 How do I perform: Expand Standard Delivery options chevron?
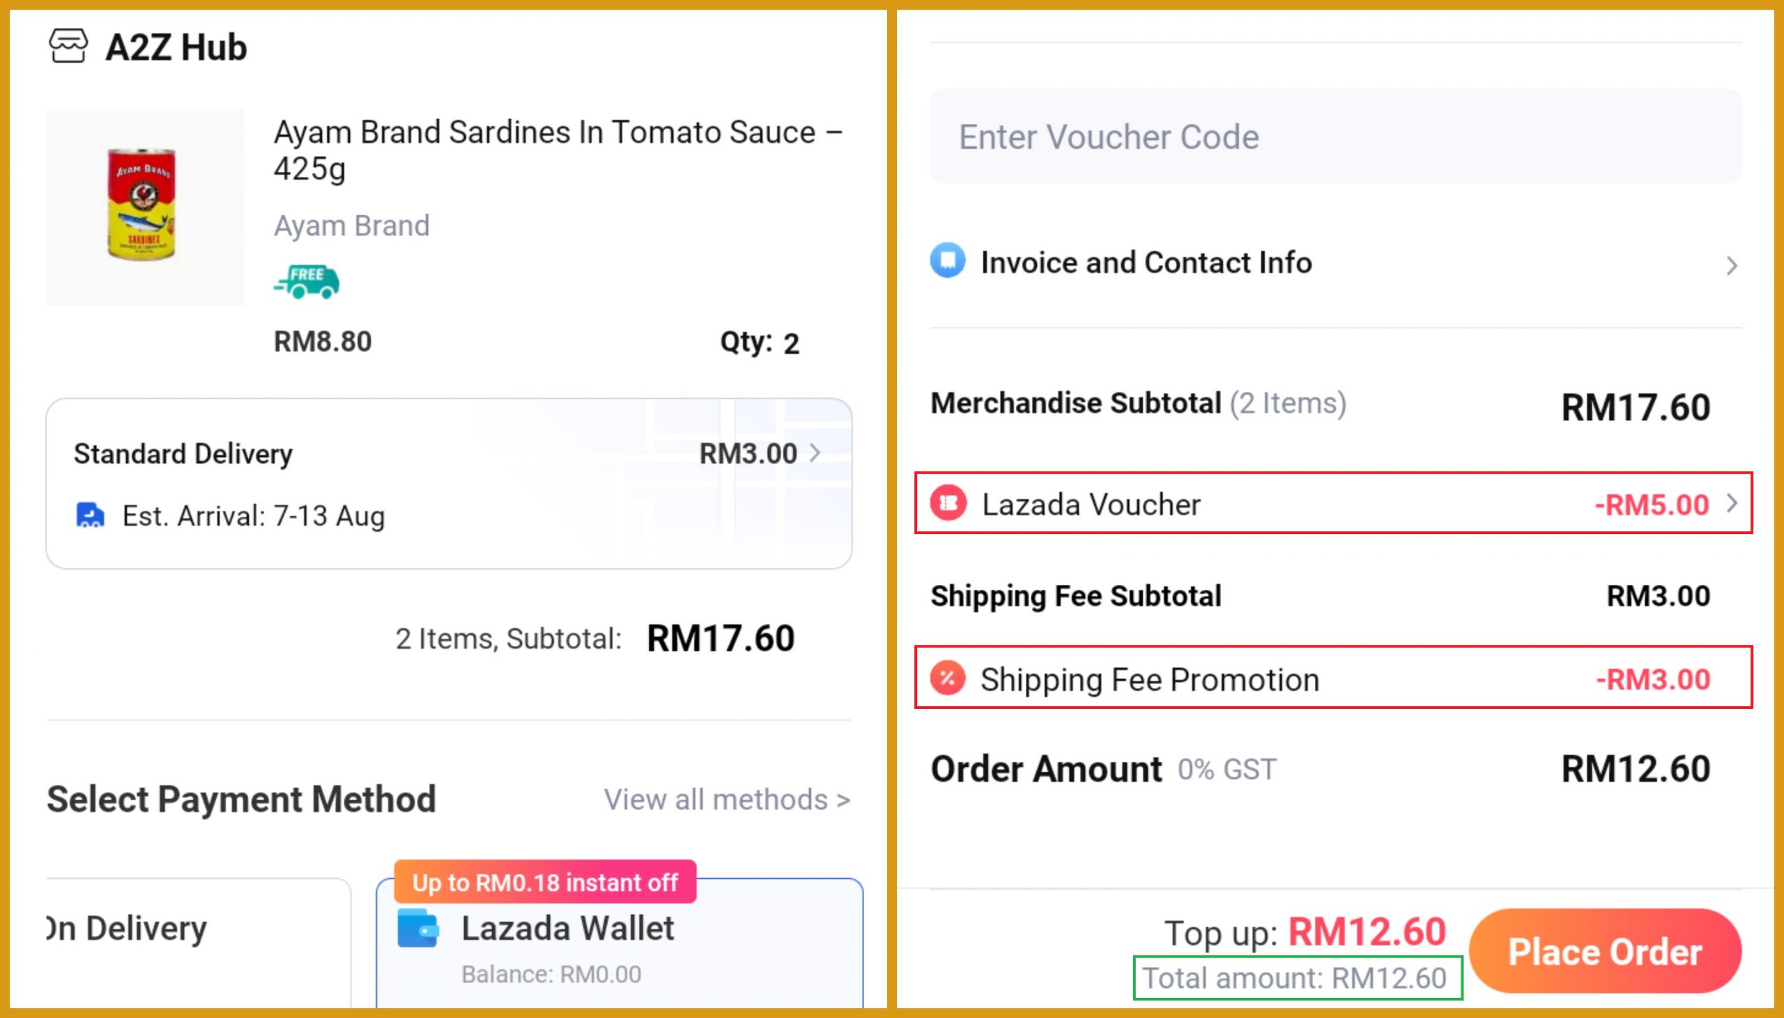[x=815, y=453]
